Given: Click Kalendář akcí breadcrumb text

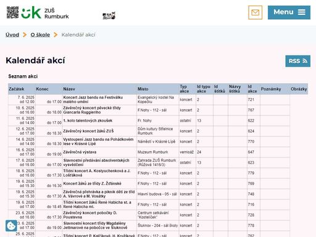Looking at the screenshot, I should (x=78, y=35).
